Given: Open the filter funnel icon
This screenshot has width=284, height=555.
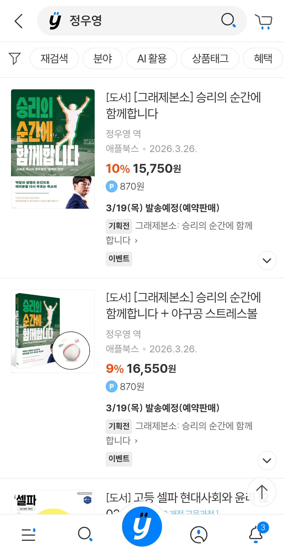Looking at the screenshot, I should pos(15,58).
